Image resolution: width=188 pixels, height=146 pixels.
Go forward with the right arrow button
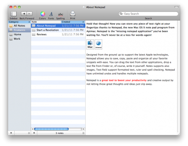29,14
